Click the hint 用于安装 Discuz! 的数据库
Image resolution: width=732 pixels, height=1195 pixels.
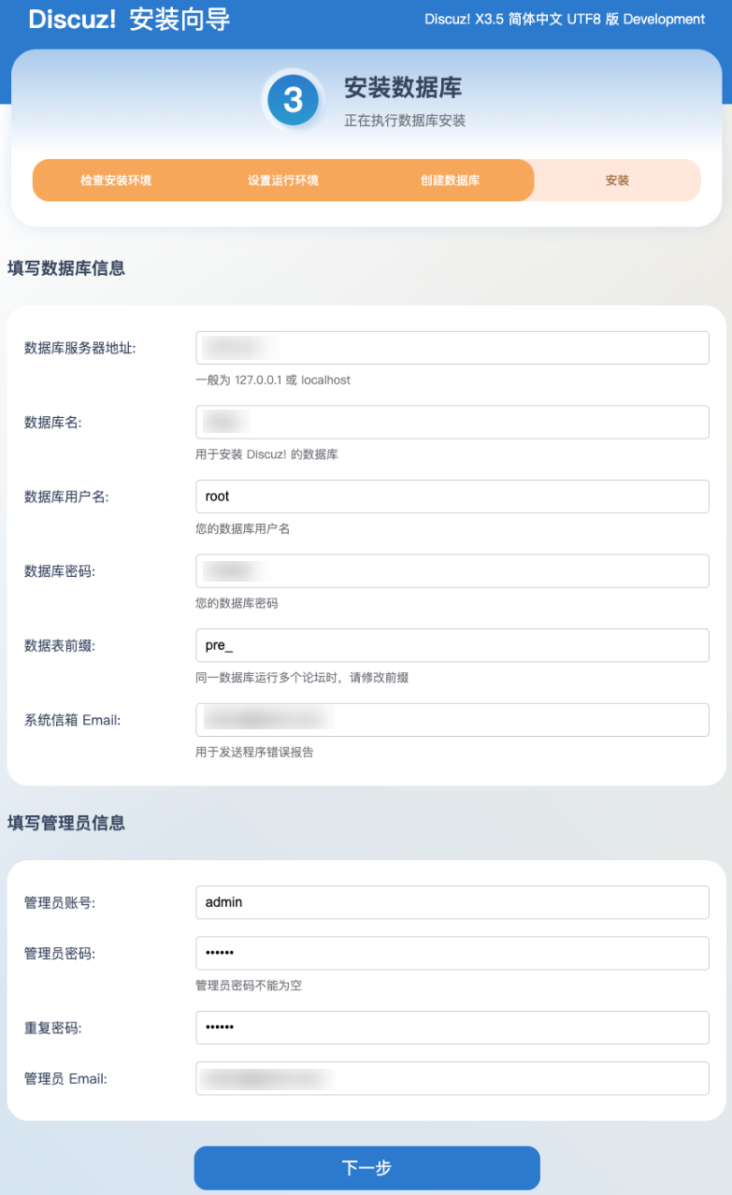coord(266,454)
